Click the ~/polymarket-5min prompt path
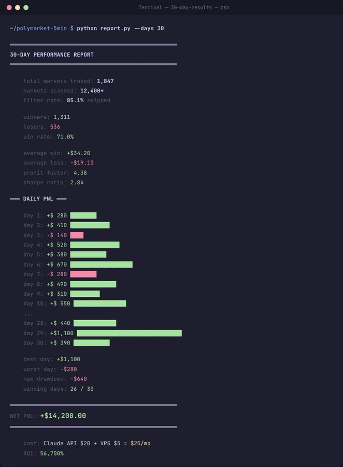The width and height of the screenshot is (343, 467). pyautogui.click(x=38, y=29)
